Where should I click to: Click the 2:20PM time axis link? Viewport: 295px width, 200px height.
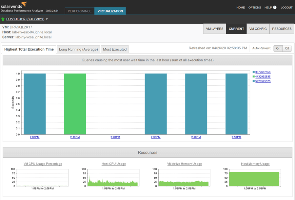pyautogui.click(x=115, y=137)
